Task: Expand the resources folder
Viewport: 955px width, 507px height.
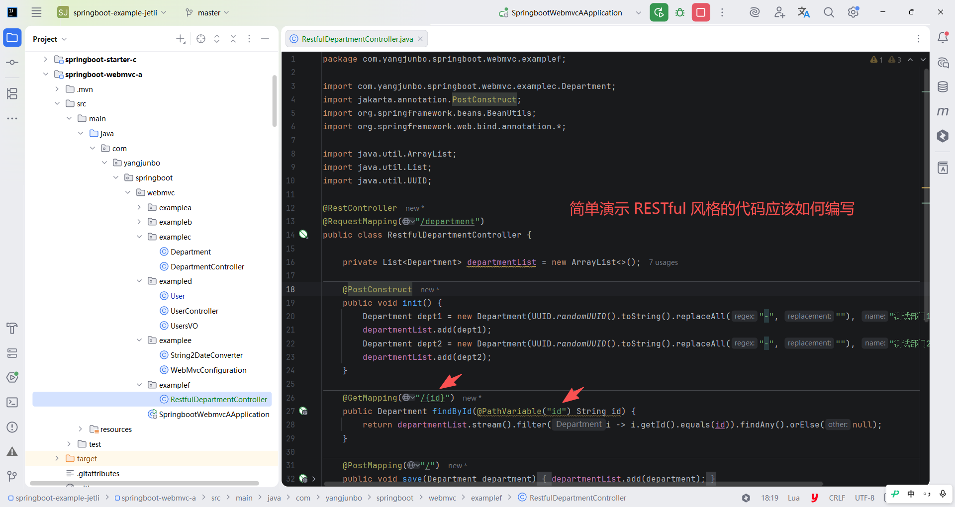Action: [x=80, y=429]
